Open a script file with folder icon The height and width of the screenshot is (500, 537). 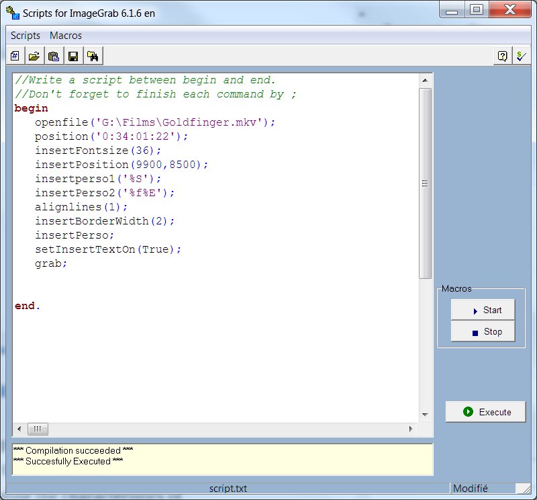[34, 56]
